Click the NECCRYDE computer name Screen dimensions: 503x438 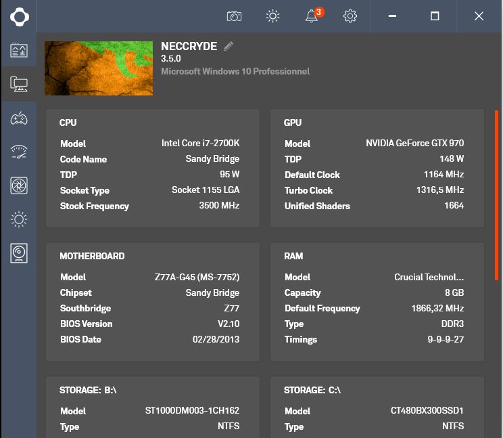(189, 47)
